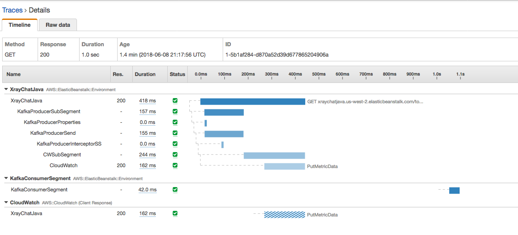Image resolution: width=518 pixels, height=235 pixels.
Task: Click the trace ID value
Action: (277, 55)
